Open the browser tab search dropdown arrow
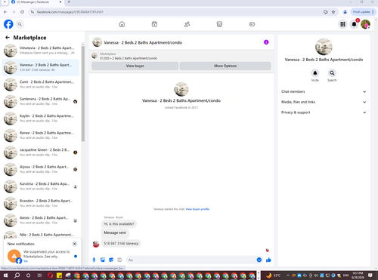 tap(5, 2)
